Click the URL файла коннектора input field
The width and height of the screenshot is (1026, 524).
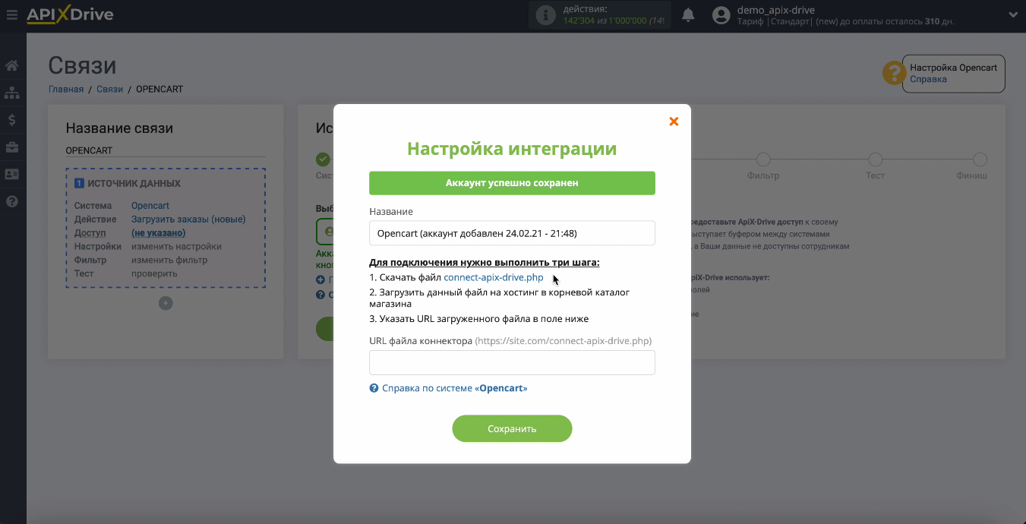[x=512, y=362]
